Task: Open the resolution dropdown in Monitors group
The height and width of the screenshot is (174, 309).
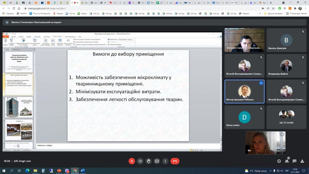Action: click(x=126, y=40)
